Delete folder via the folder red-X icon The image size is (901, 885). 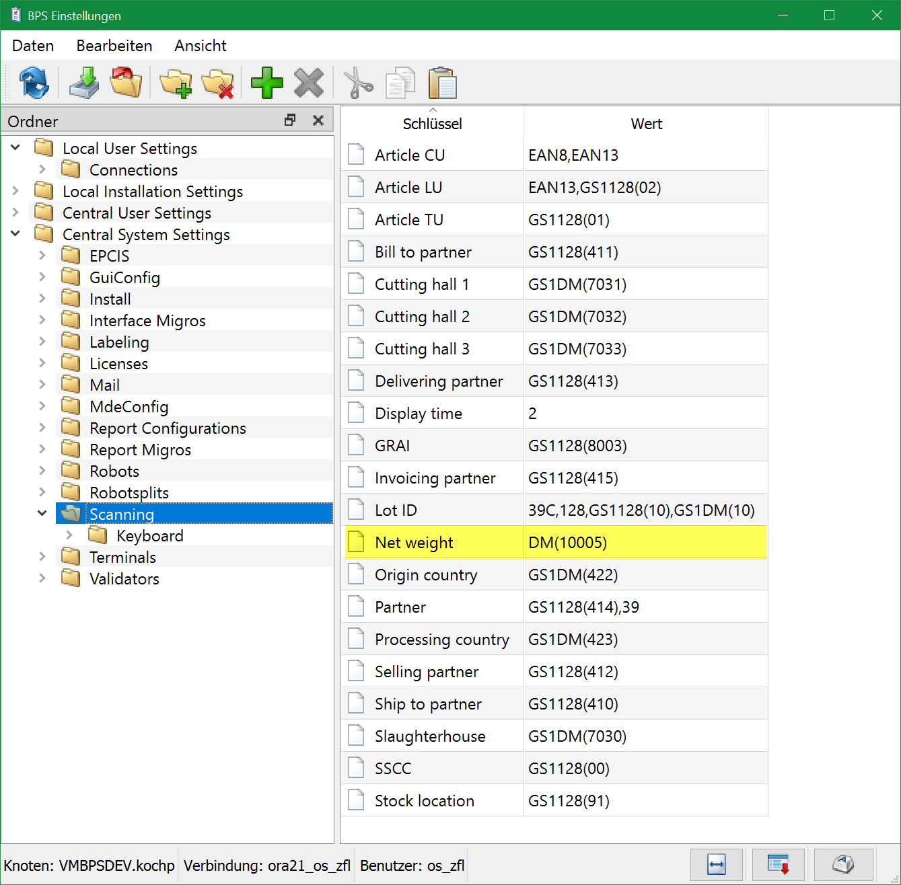(217, 83)
